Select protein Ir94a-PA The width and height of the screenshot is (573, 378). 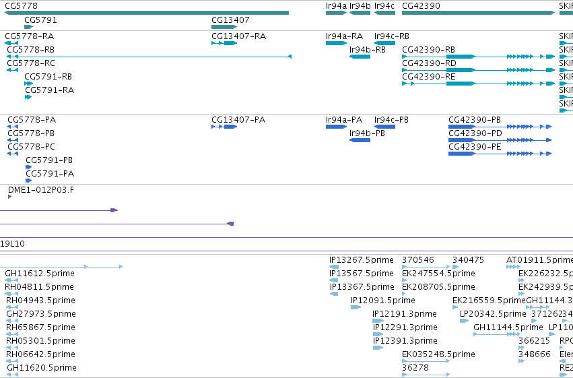click(x=344, y=120)
